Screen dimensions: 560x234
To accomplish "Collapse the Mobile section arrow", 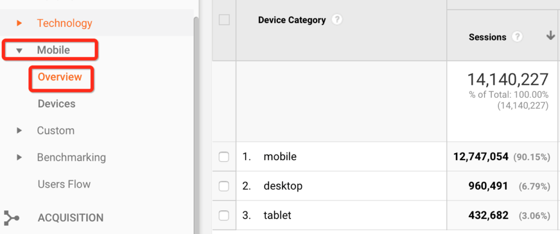I will 19,51.
